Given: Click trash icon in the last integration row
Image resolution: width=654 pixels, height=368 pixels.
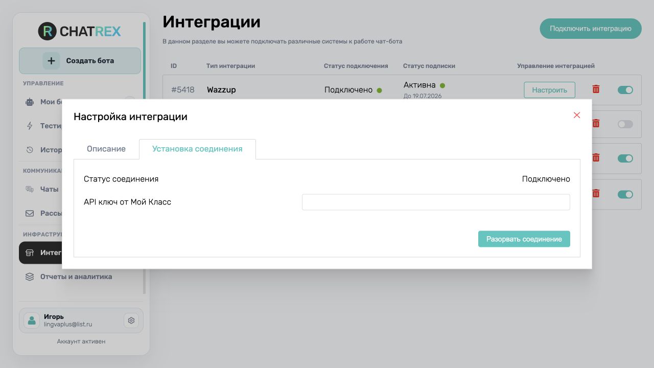Looking at the screenshot, I should pos(596,193).
